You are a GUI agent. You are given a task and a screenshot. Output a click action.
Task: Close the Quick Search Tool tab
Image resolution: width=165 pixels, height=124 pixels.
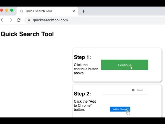click(x=74, y=11)
